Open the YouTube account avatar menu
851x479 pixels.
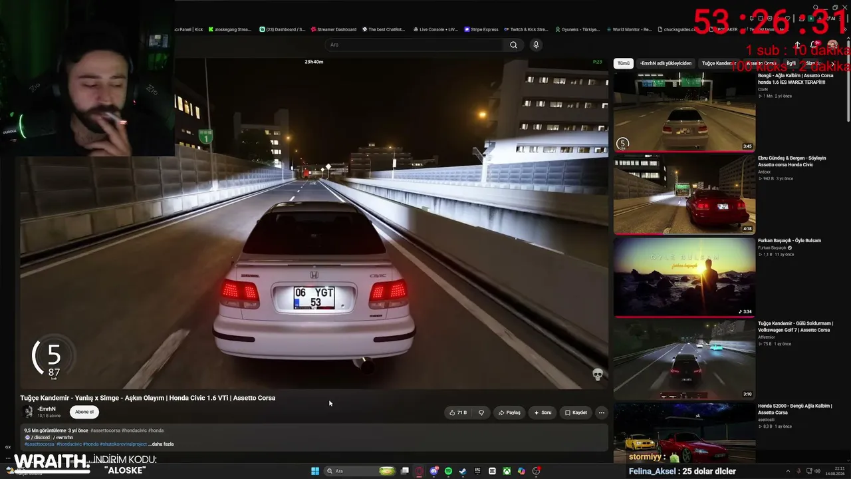[832, 45]
